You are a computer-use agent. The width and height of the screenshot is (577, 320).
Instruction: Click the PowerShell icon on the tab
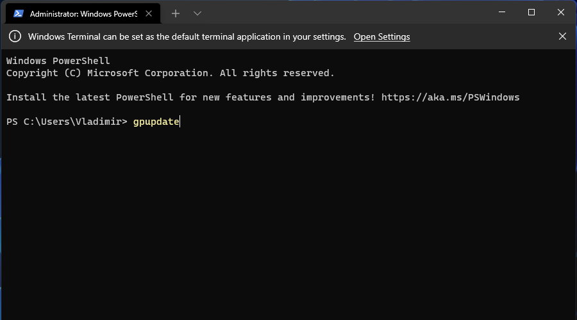coord(19,14)
